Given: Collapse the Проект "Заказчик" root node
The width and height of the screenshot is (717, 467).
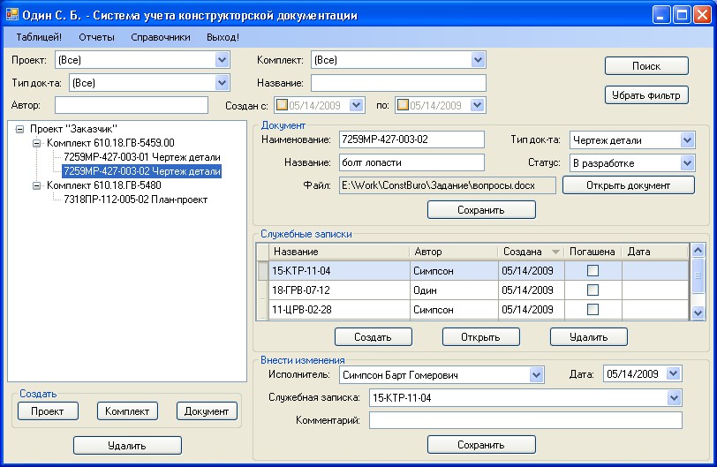Looking at the screenshot, I should 20,129.
